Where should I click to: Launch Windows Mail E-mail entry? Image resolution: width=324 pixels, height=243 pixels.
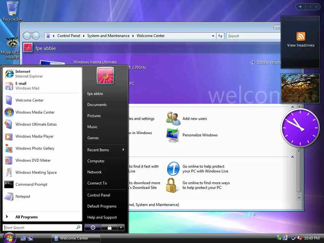[x=42, y=86]
